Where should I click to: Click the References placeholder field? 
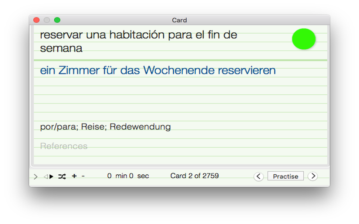(64, 146)
